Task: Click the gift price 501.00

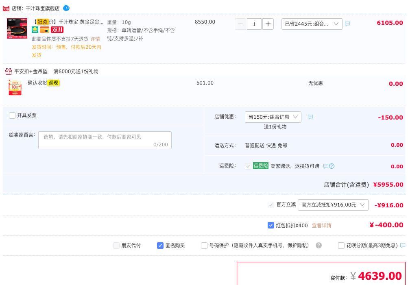Action: click(x=205, y=83)
